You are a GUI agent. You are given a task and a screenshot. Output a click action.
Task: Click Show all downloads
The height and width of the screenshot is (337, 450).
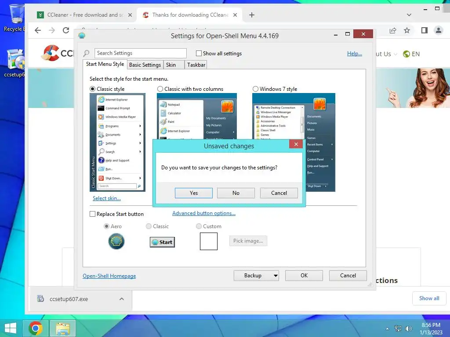coord(429,298)
